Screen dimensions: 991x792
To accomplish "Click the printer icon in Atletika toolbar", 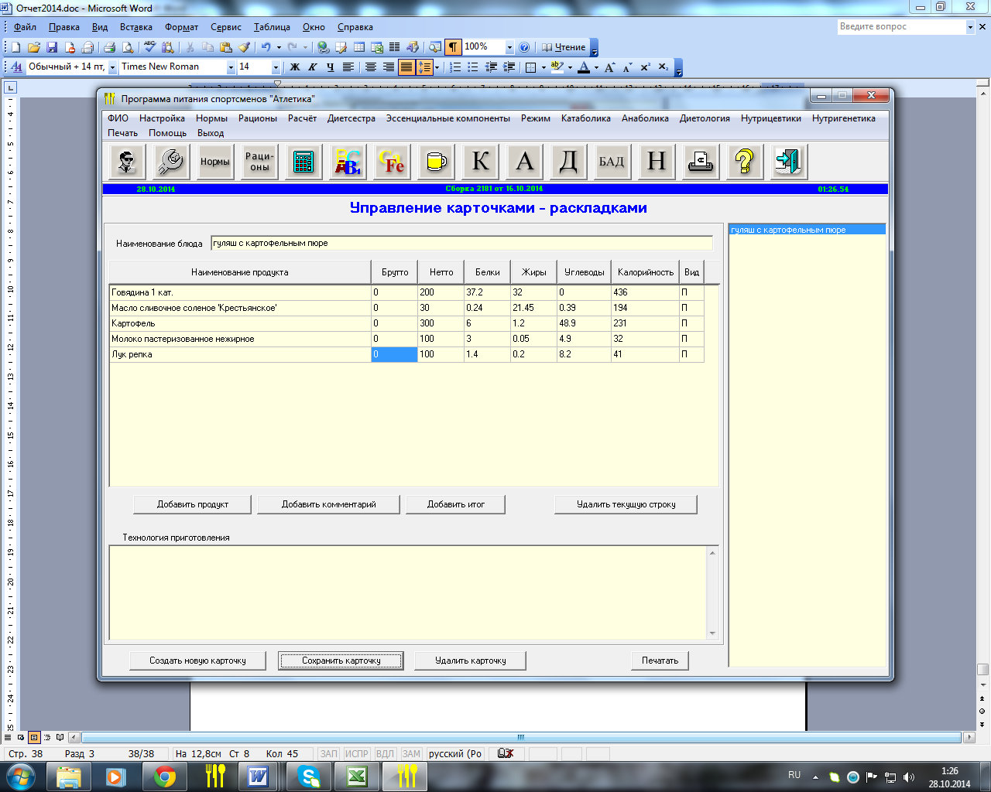I will 700,162.
